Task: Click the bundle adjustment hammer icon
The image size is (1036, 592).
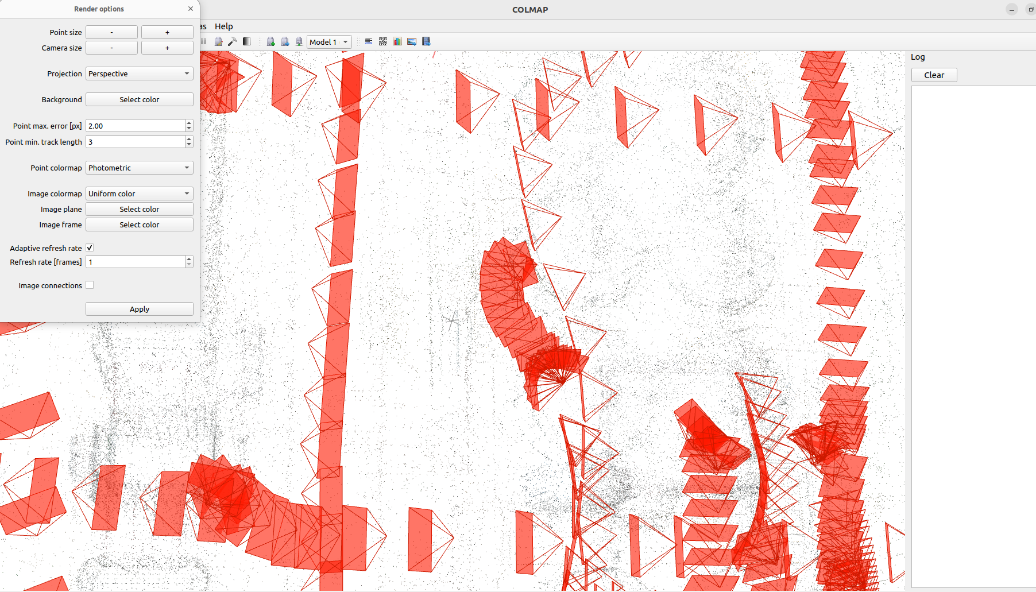Action: 233,41
